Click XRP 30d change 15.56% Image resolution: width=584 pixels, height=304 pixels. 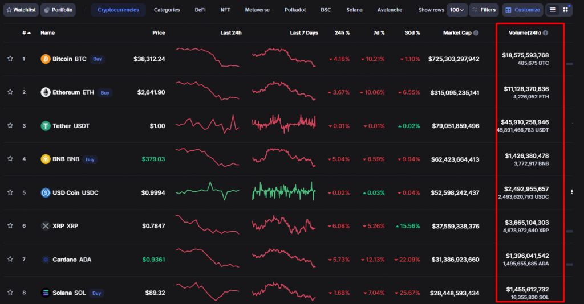pos(408,226)
